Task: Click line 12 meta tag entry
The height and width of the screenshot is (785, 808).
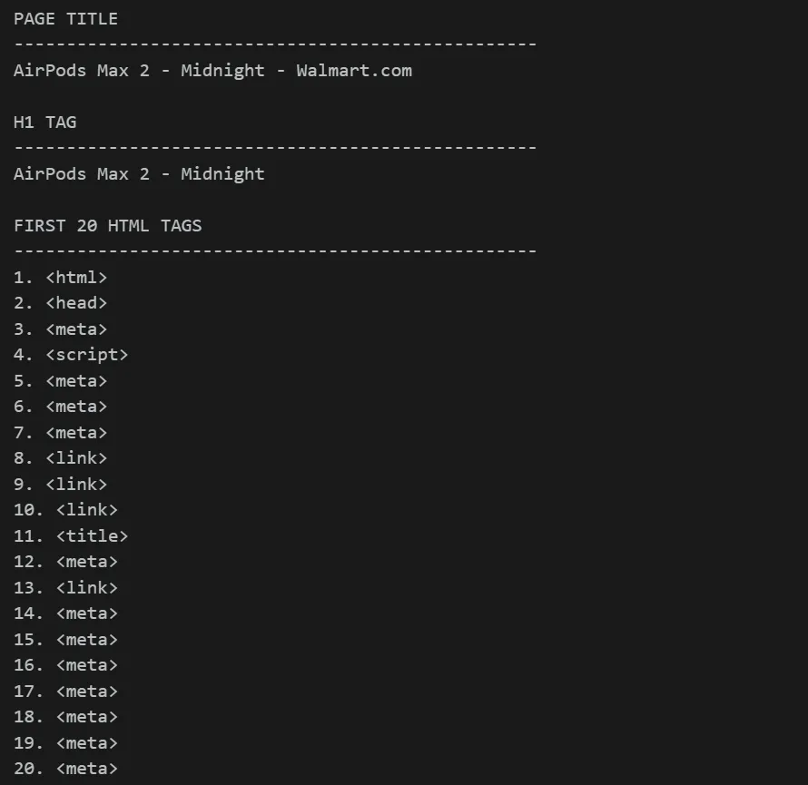Action: (x=66, y=562)
